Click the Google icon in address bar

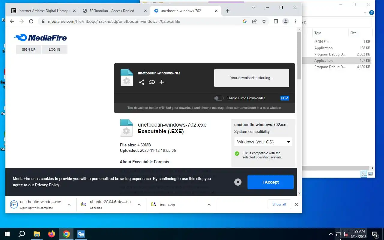245,21
